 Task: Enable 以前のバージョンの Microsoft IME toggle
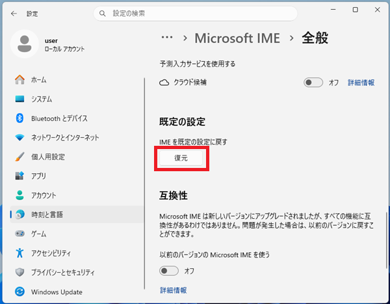[169, 270]
